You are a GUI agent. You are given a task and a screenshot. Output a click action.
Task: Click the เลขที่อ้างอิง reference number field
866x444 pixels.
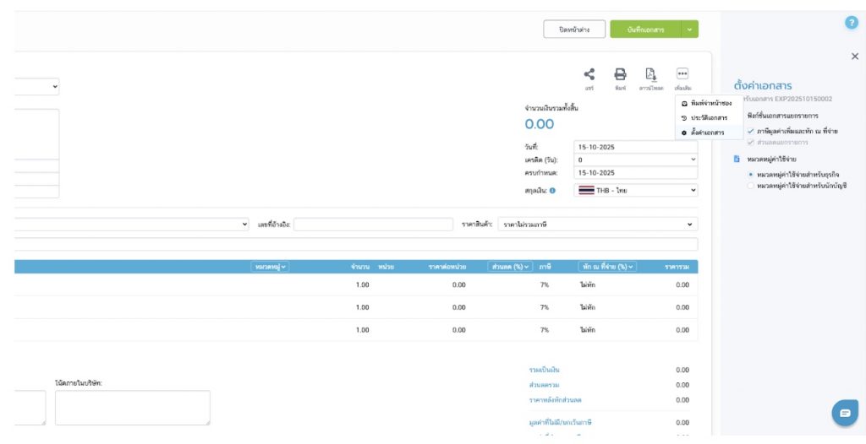[x=373, y=225]
